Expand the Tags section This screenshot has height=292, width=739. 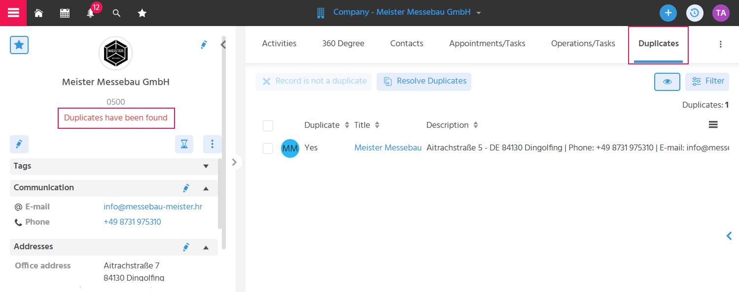(x=206, y=166)
